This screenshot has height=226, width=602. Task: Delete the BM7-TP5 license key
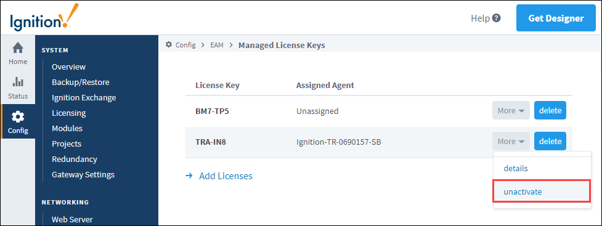550,110
